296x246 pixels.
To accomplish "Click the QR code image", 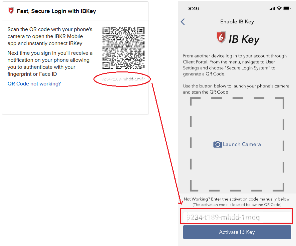I will click(123, 48).
